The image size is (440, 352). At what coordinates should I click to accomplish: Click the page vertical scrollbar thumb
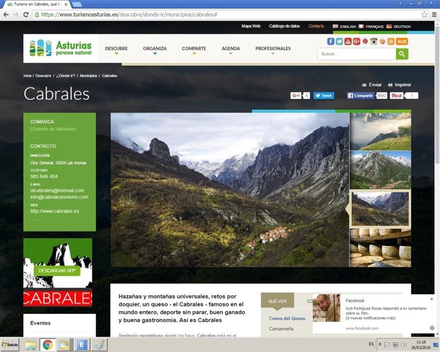pos(437,94)
